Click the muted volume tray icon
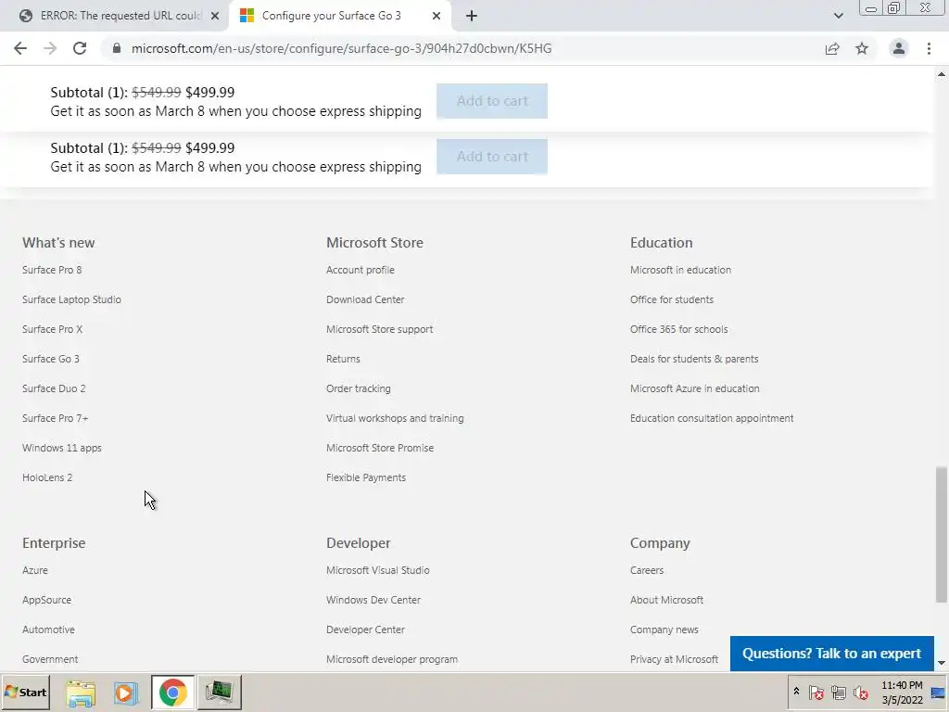 [x=860, y=692]
